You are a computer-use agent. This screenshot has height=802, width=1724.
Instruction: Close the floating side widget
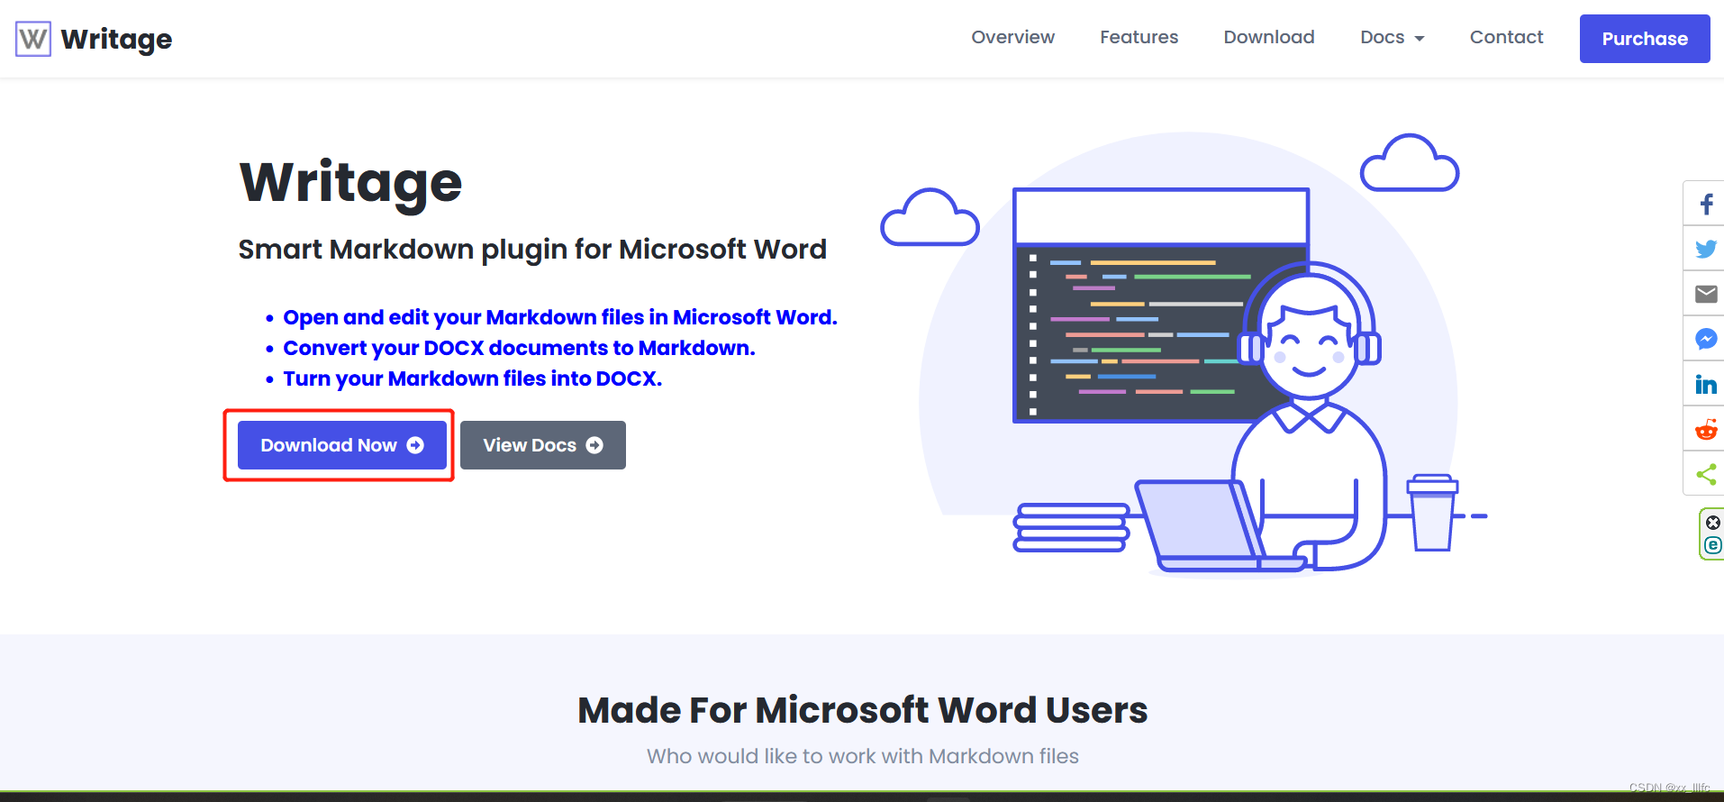tap(1712, 523)
